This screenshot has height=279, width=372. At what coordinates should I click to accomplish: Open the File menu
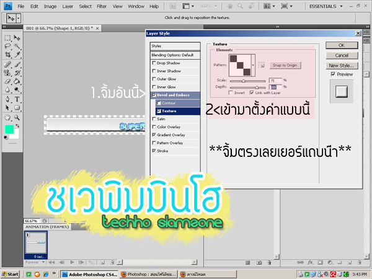[21, 6]
